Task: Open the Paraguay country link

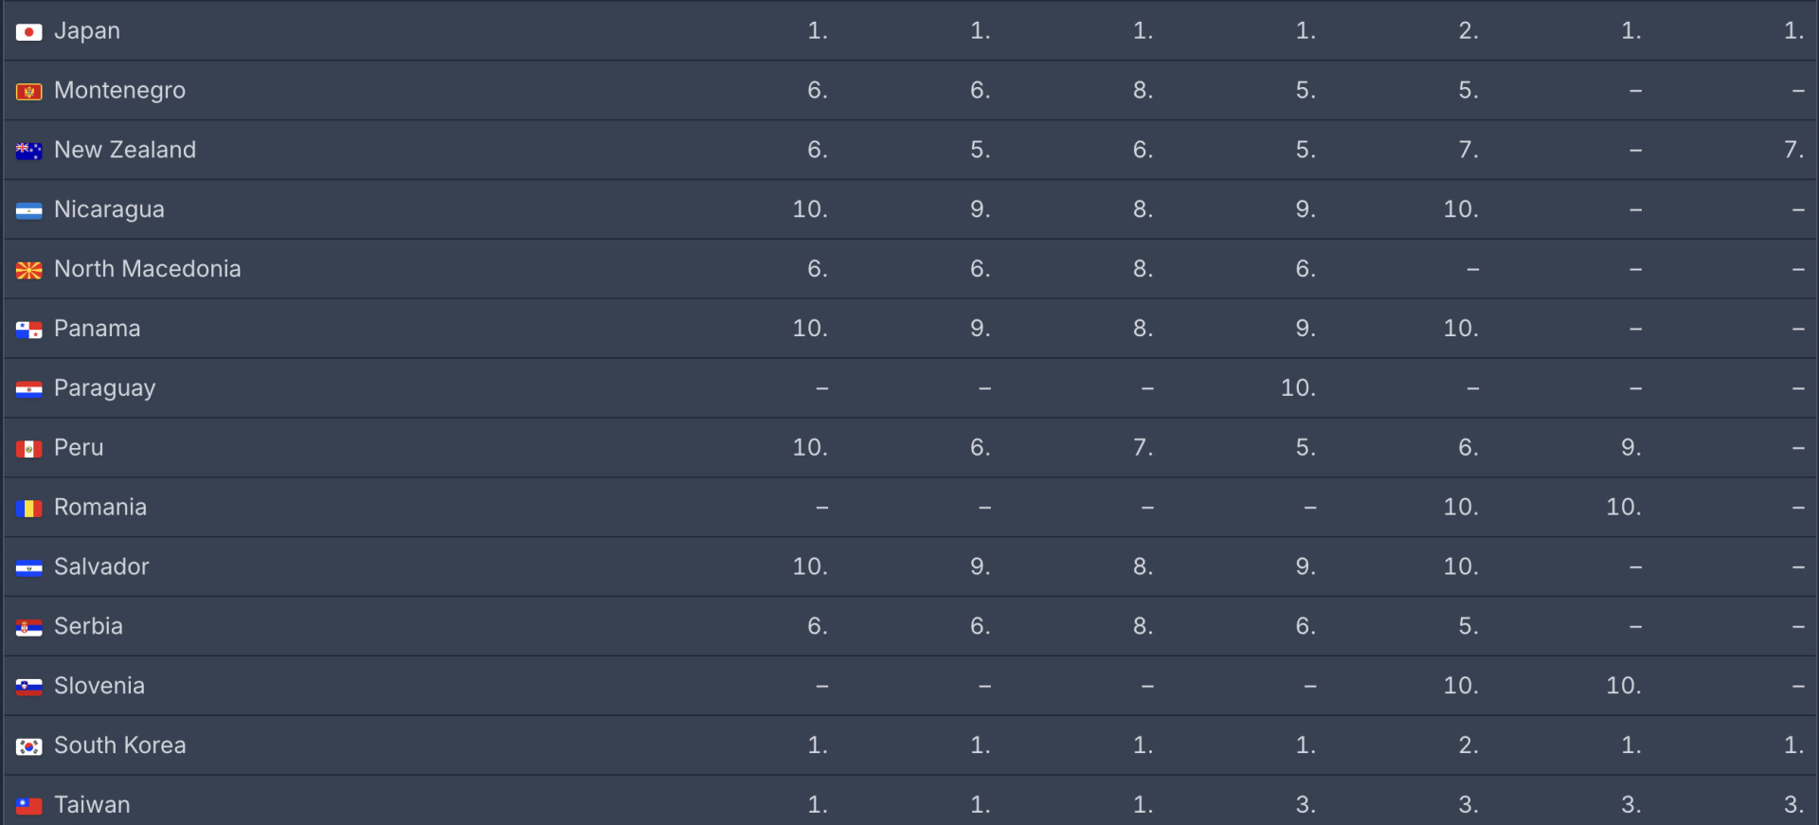Action: 104,388
